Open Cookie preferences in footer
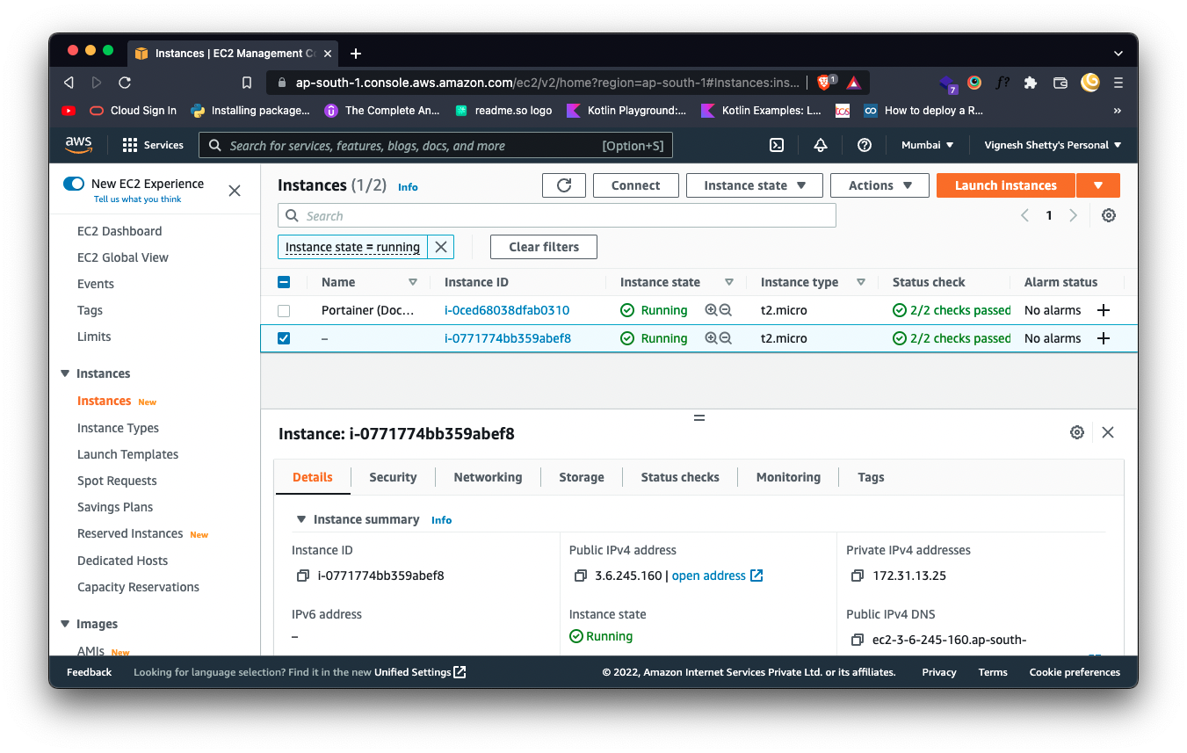 click(1075, 672)
